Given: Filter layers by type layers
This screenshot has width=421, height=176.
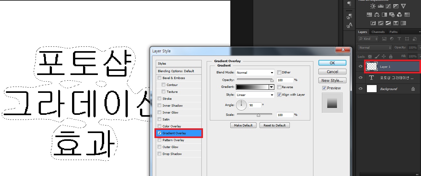Looking at the screenshot, I should coord(399,39).
